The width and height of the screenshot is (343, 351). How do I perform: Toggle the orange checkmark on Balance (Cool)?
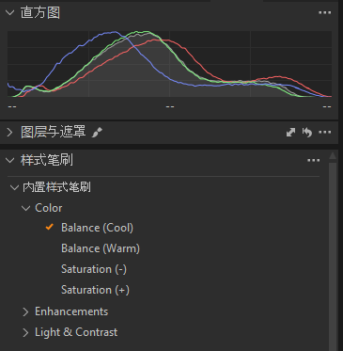coord(50,227)
